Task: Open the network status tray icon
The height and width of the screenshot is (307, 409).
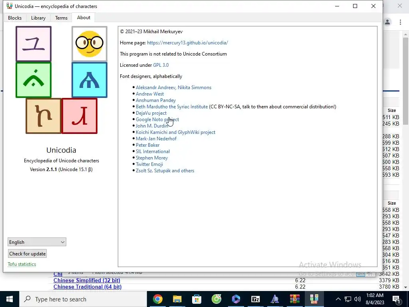Action: [348, 299]
